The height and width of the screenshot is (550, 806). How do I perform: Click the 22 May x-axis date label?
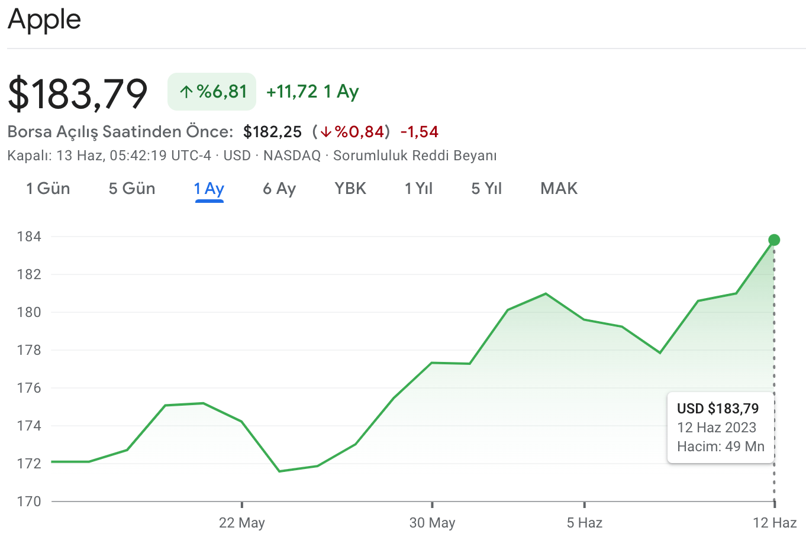point(241,523)
